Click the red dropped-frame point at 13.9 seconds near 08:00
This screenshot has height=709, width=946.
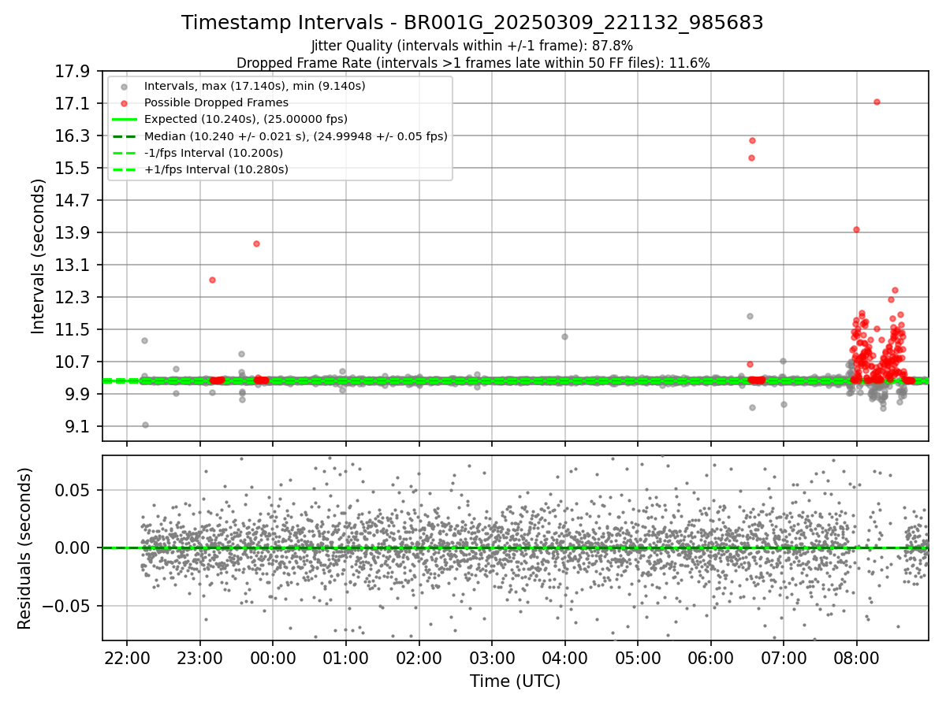tap(856, 230)
